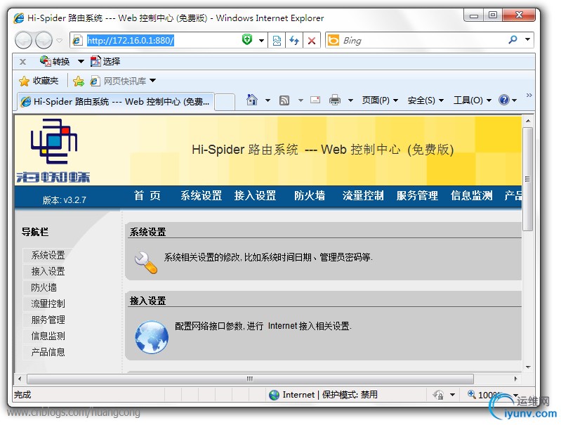Click the Home icon in command bar

pyautogui.click(x=252, y=100)
